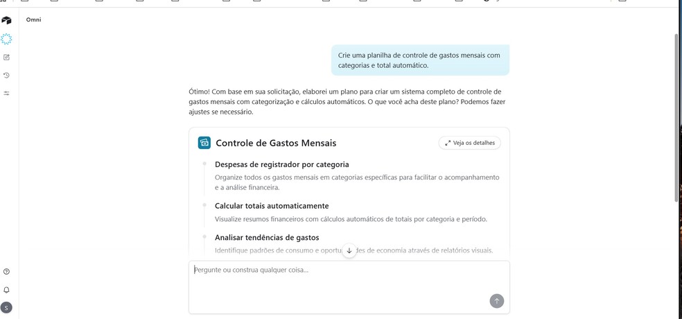The width and height of the screenshot is (682, 319).
Task: Focus the Pergunte ou construa qualquer coisa input
Action: 349,287
